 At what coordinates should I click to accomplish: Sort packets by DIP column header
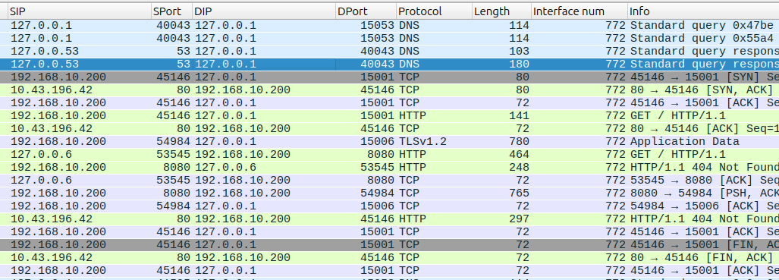coord(264,11)
